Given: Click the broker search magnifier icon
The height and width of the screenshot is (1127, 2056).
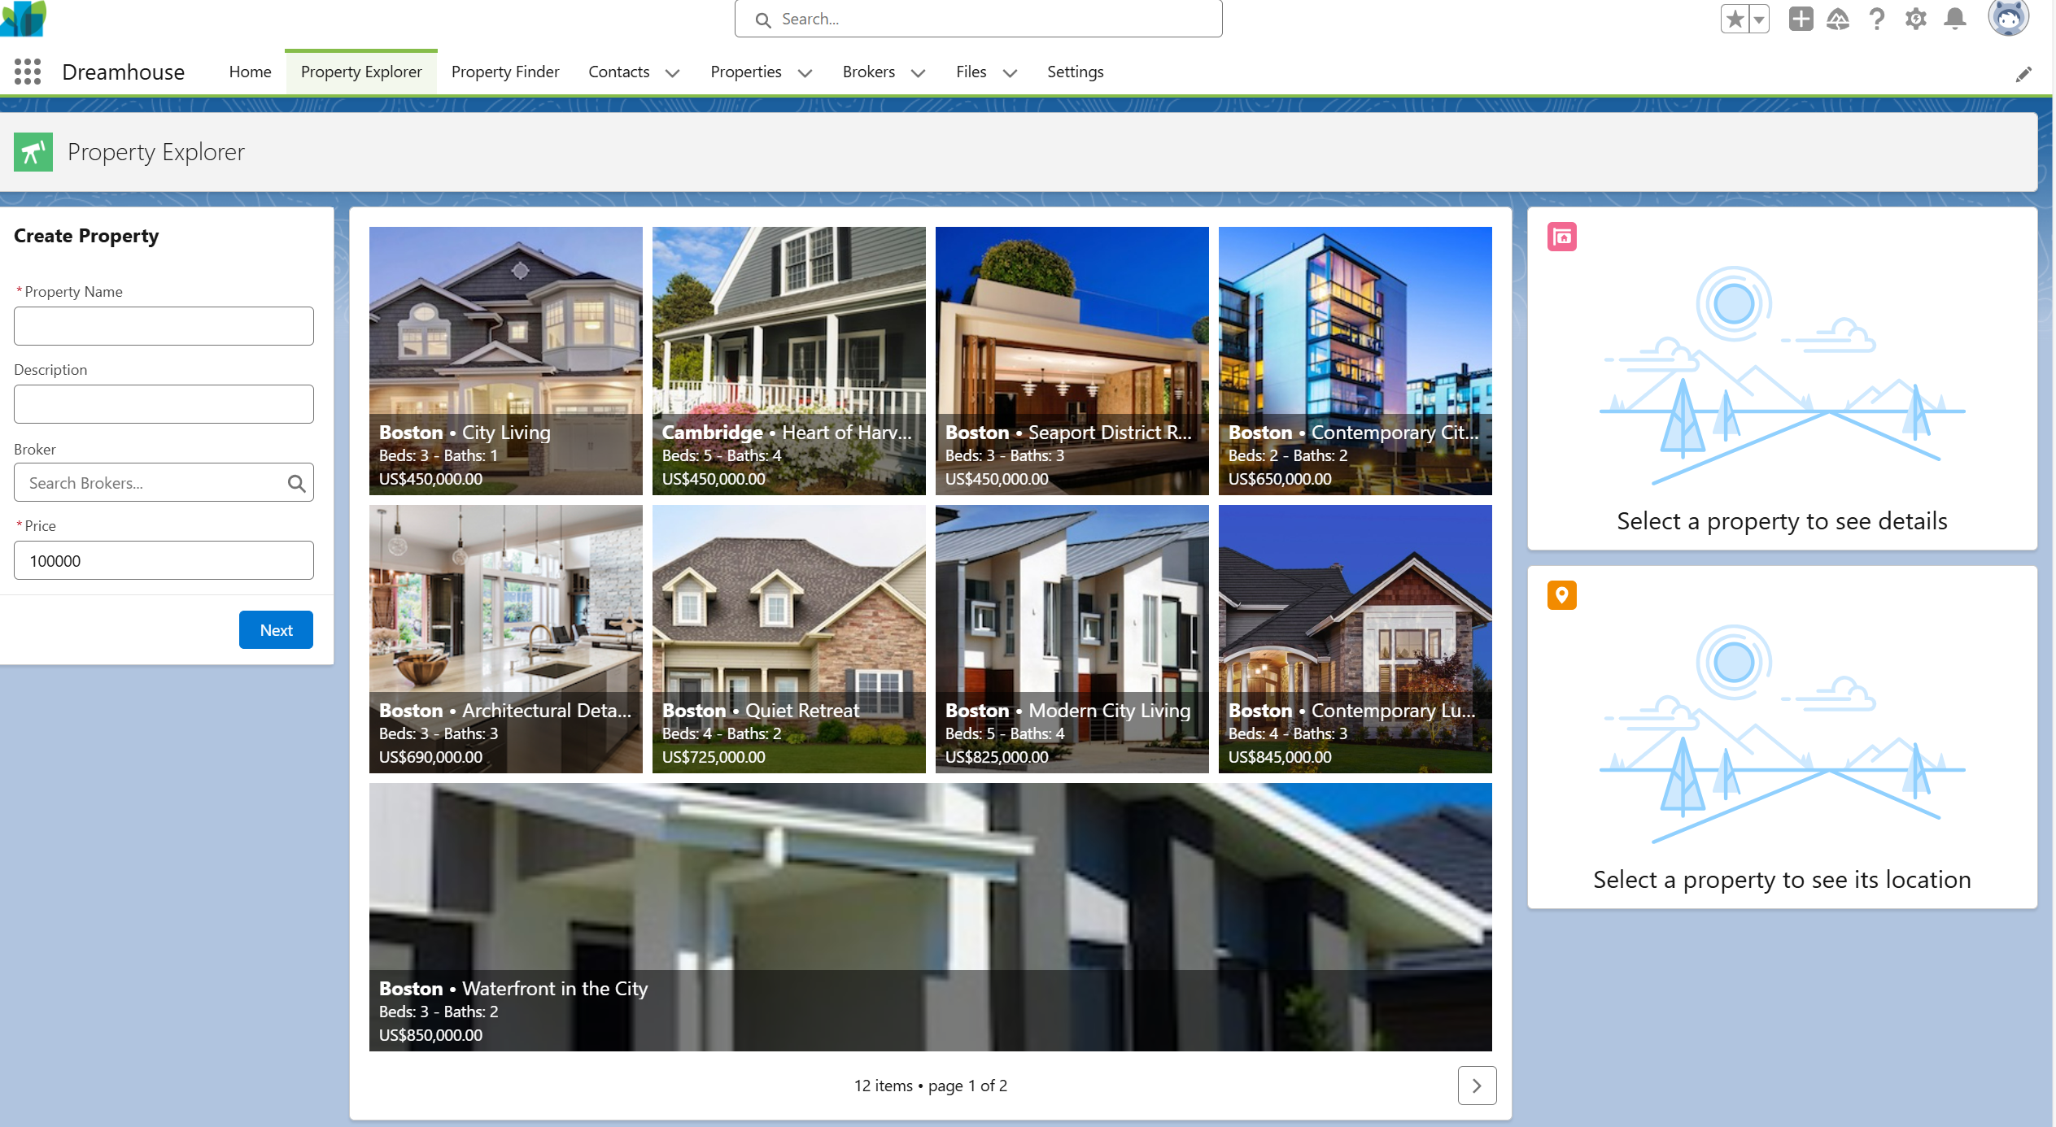Looking at the screenshot, I should 296,483.
